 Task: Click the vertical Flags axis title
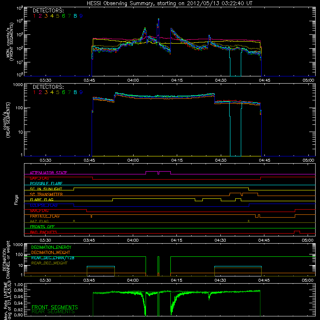16,200
